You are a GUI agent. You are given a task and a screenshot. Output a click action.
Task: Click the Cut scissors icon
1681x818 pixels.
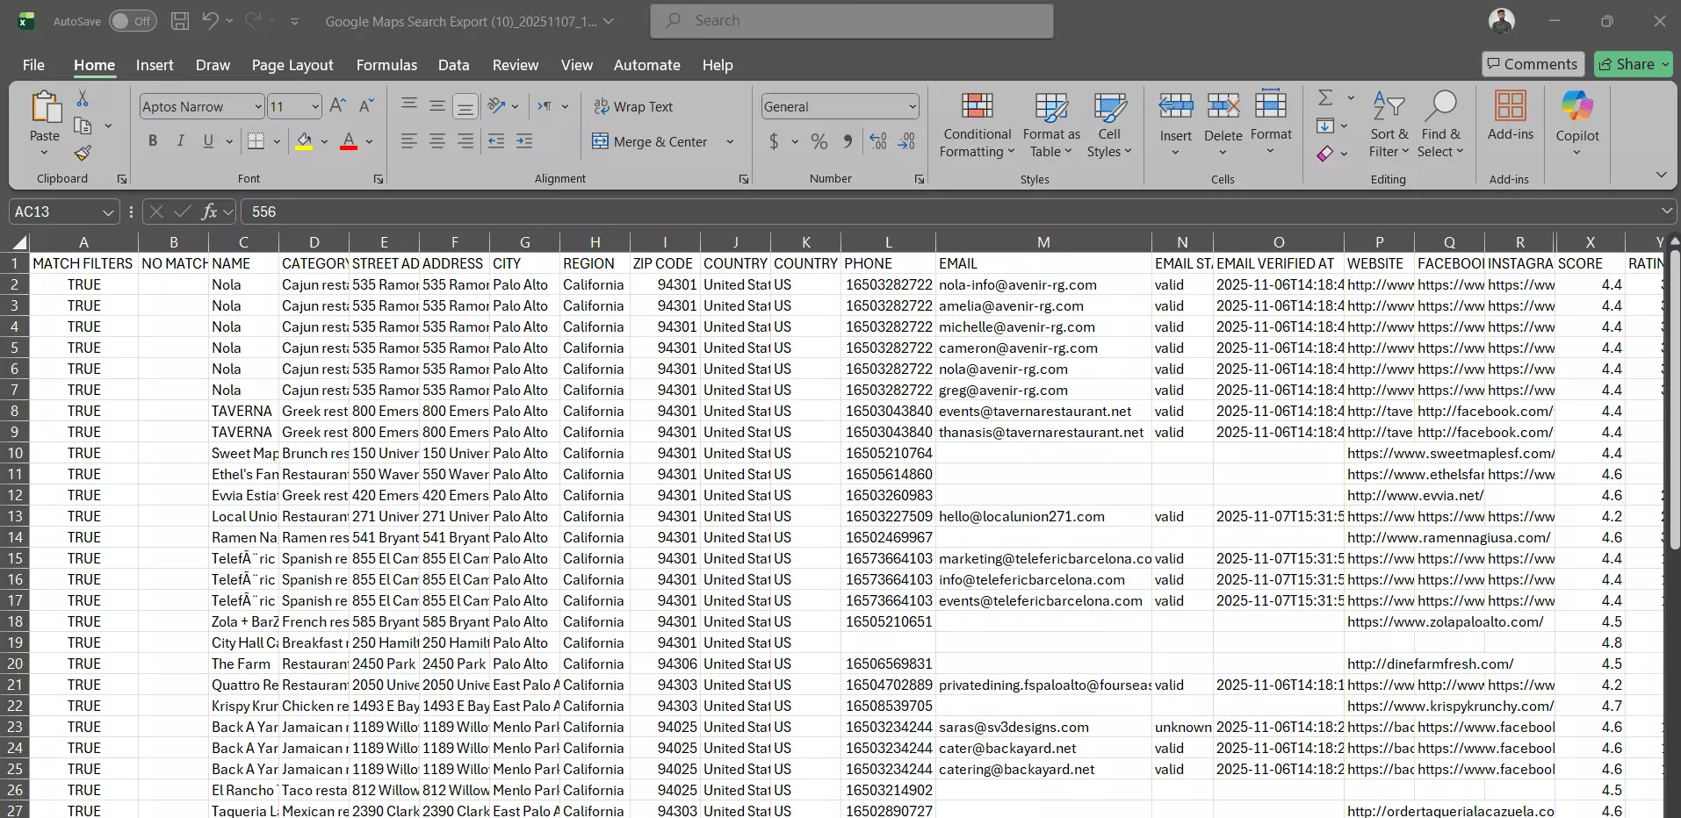point(83,98)
